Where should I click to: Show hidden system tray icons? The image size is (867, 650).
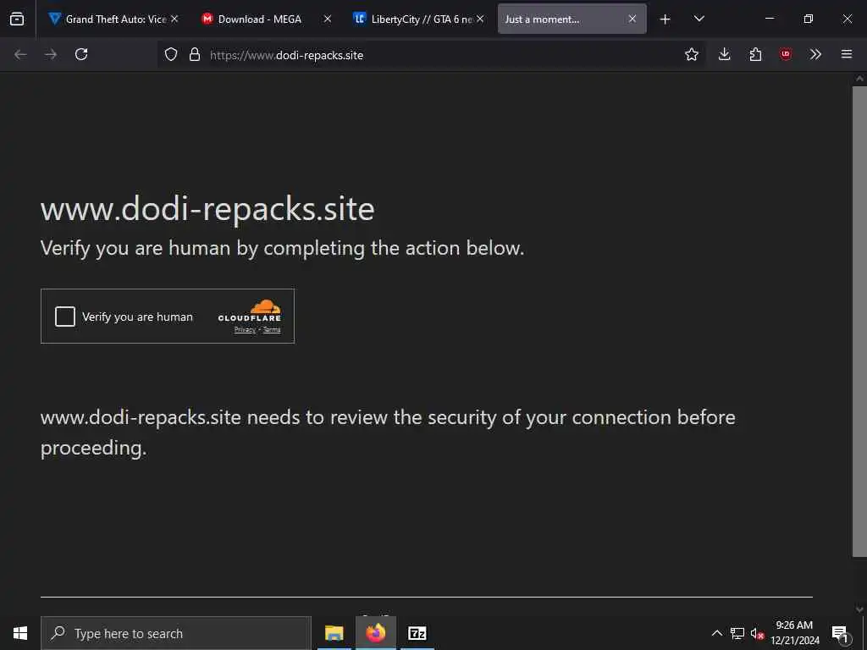(x=716, y=633)
